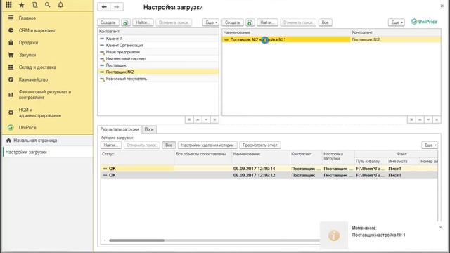Viewport: 450px width, 253px height.
Task: Select the Наше предприятие row
Action: (158, 52)
